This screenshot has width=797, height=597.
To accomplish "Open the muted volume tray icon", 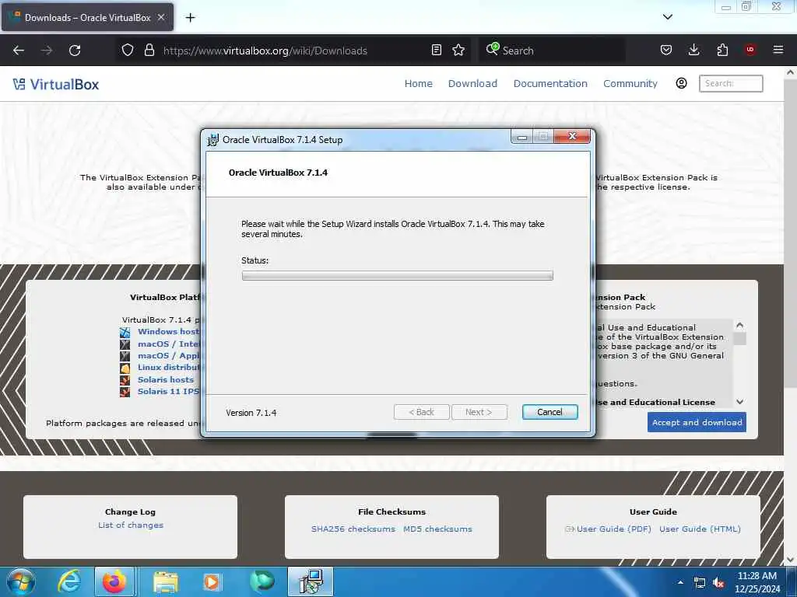I will (718, 583).
